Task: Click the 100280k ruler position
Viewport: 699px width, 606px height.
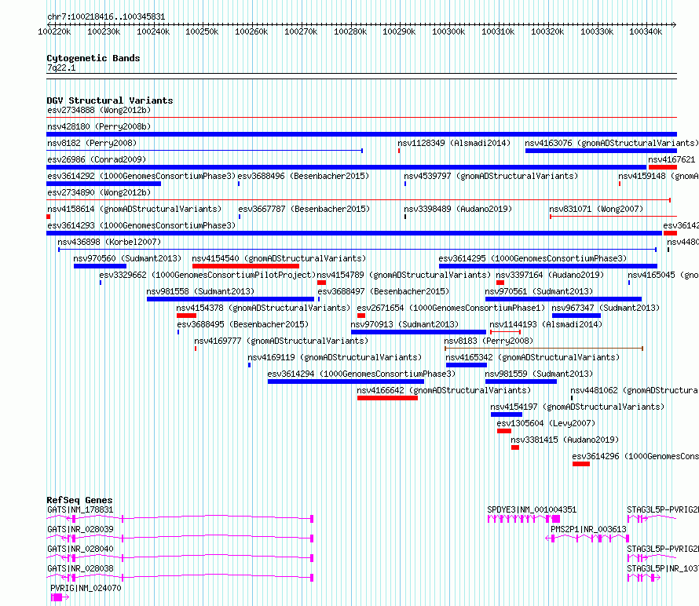Action: pyautogui.click(x=350, y=31)
